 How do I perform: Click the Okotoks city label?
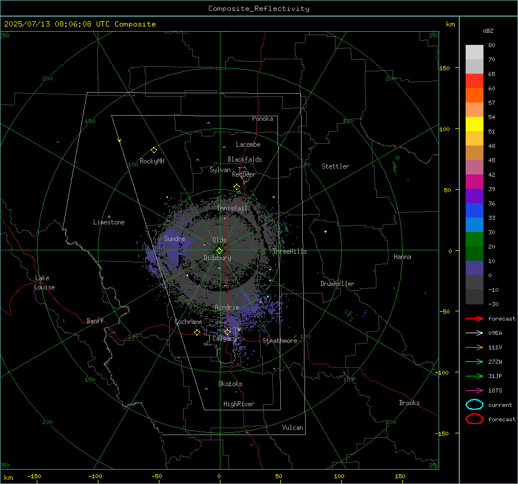(x=230, y=384)
